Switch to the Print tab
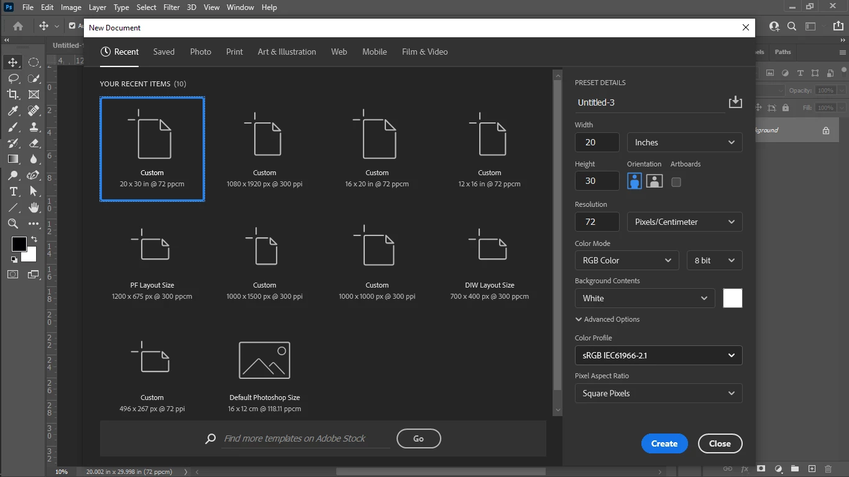Screen dimensions: 849x477 click(x=234, y=52)
